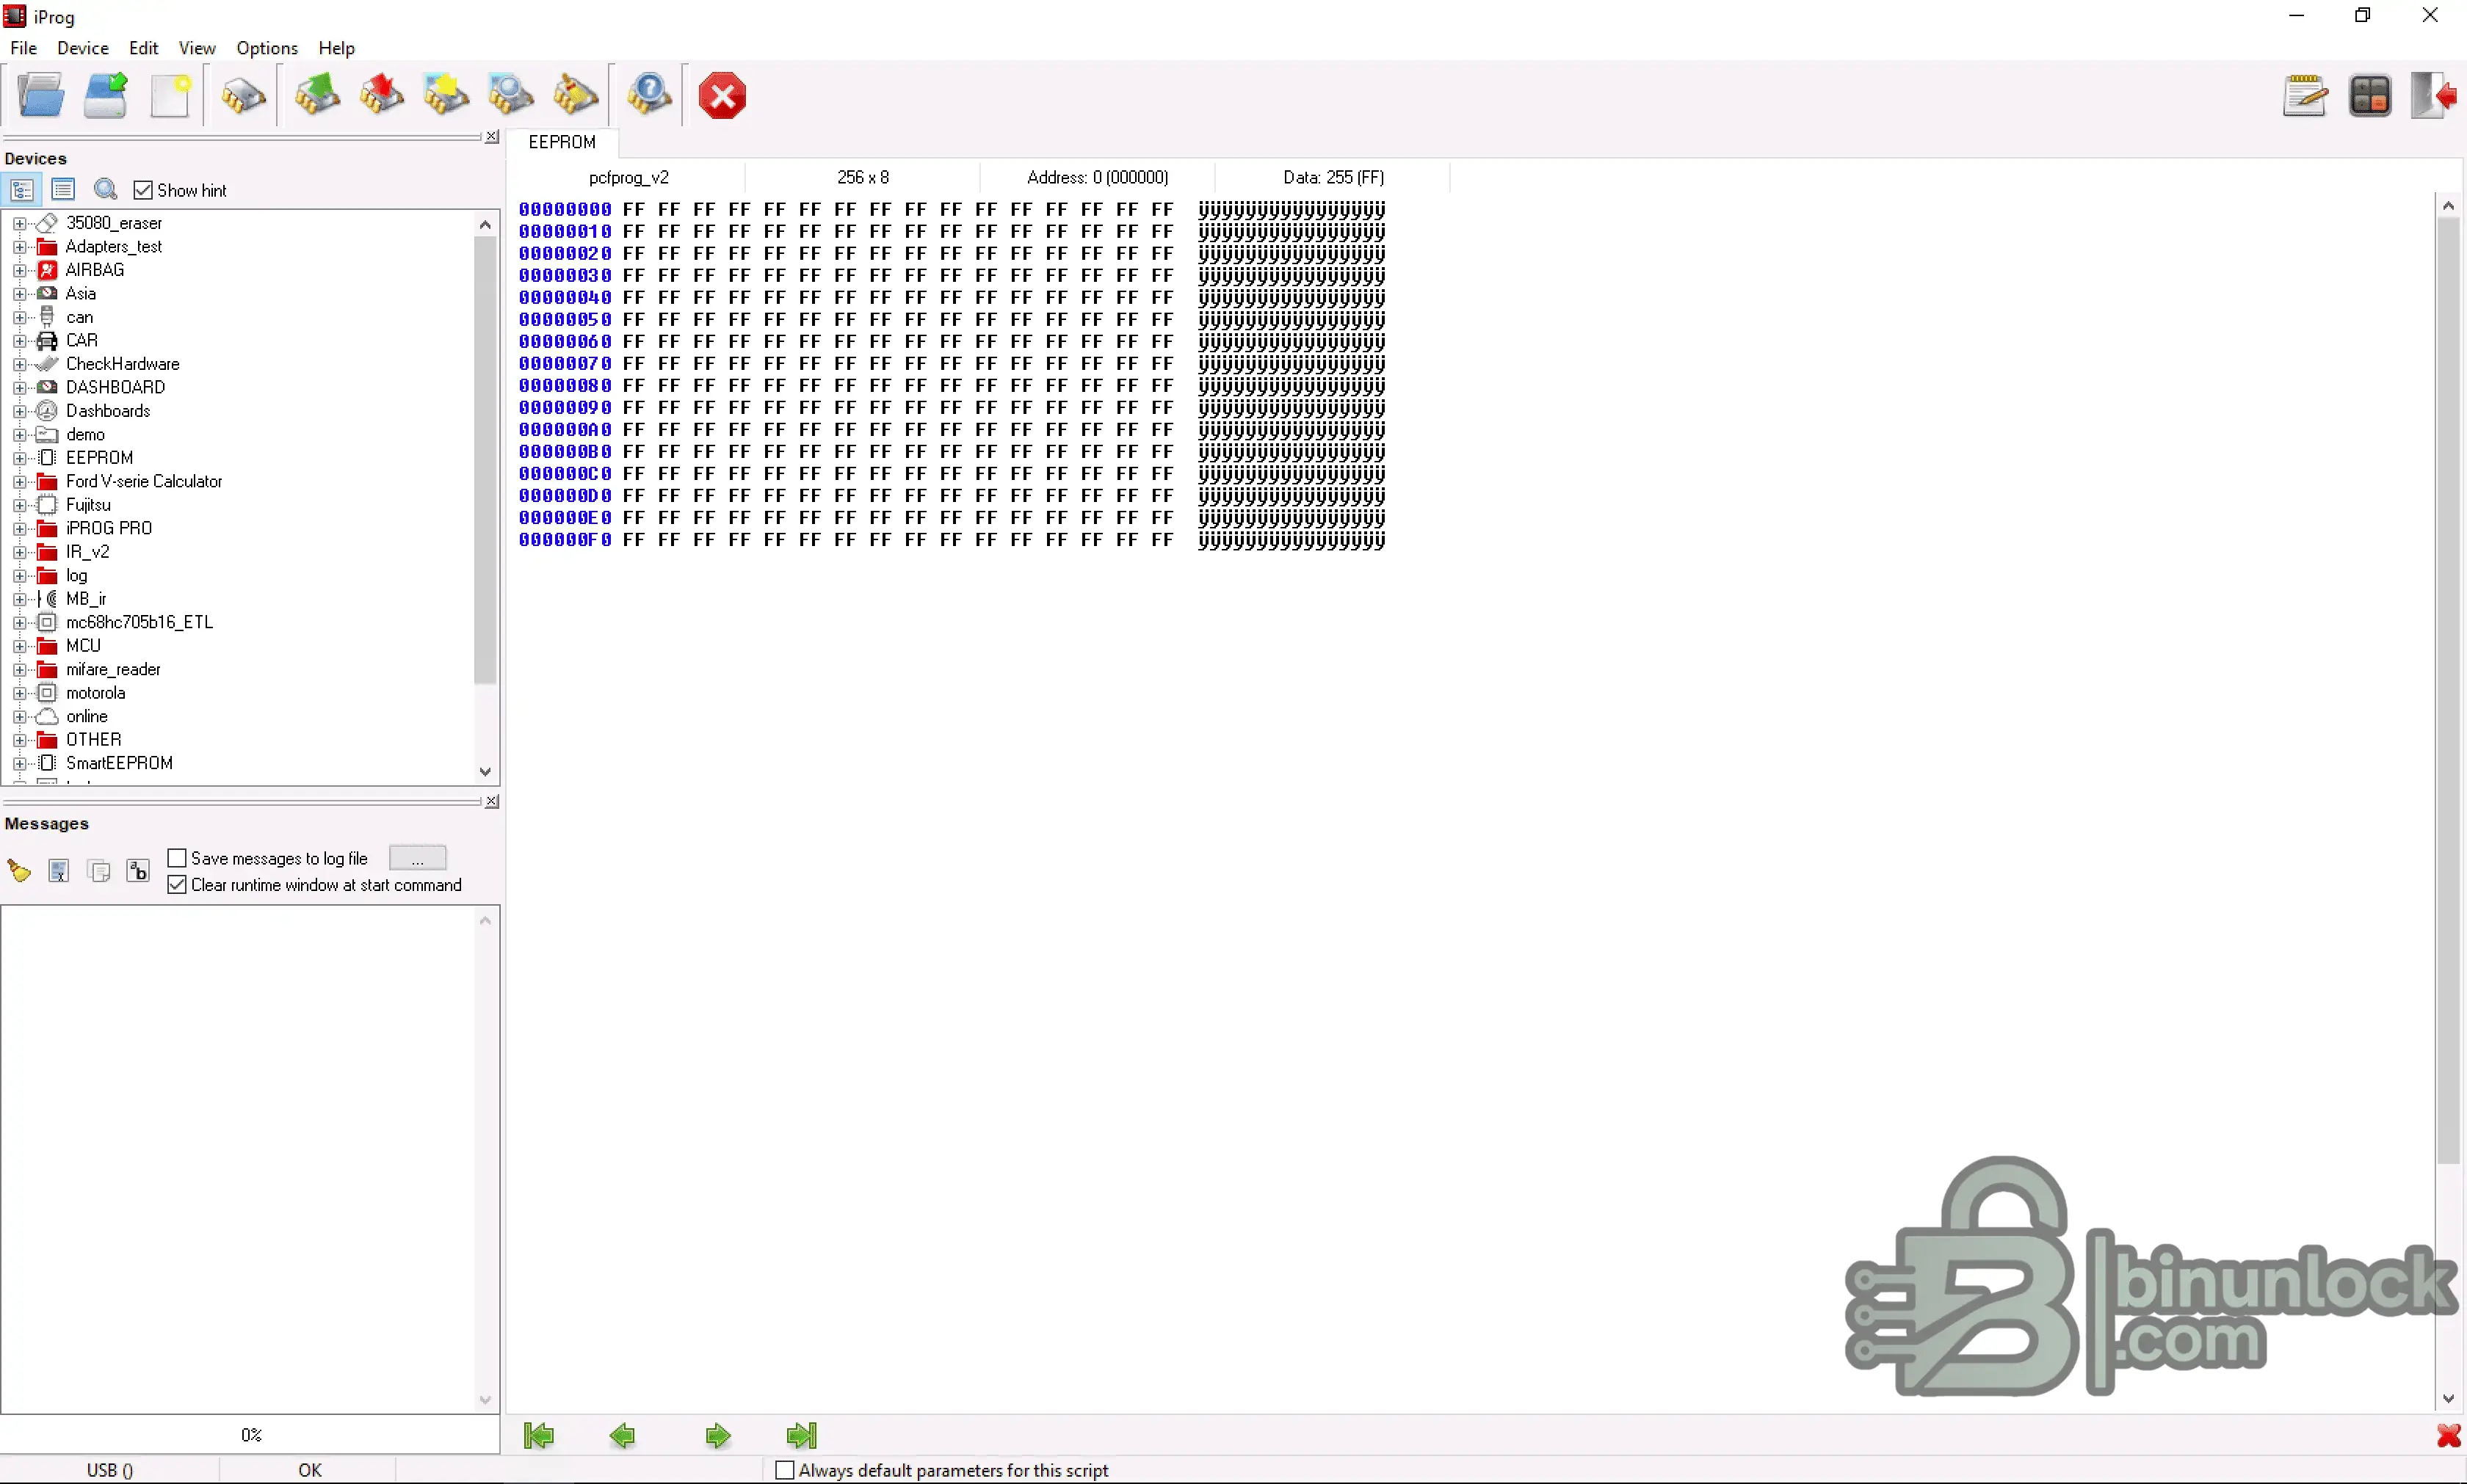Jump to the first page with green arrow
This screenshot has width=2467, height=1484.
coord(539,1436)
